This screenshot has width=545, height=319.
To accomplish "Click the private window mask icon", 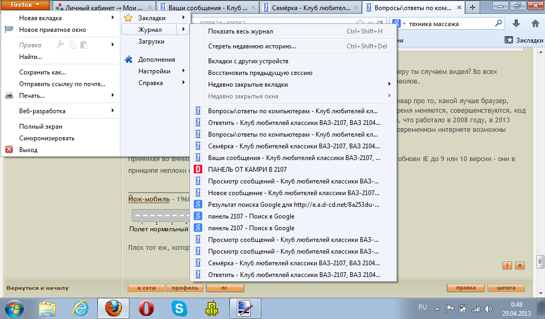I will (x=9, y=29).
